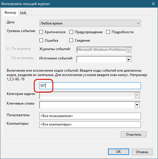158x159 pixels.
Task: Check the Критическое level checkbox
Action: pos(41,32)
